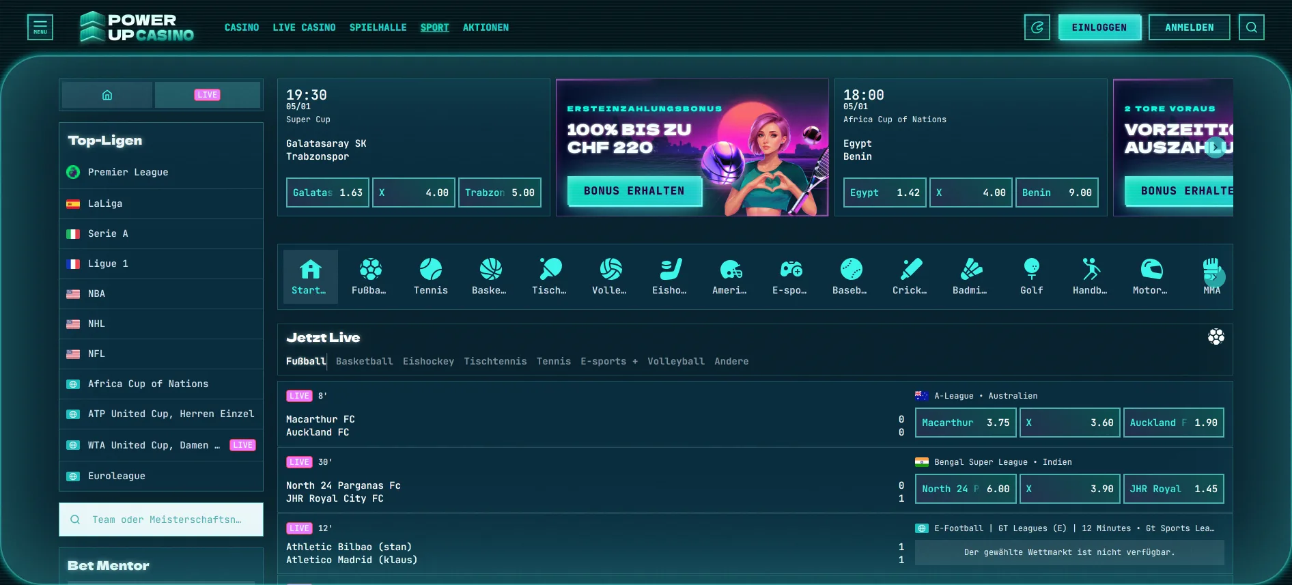Open the search magnifier icon in header
Screen dimensions: 1292x585
[1252, 27]
